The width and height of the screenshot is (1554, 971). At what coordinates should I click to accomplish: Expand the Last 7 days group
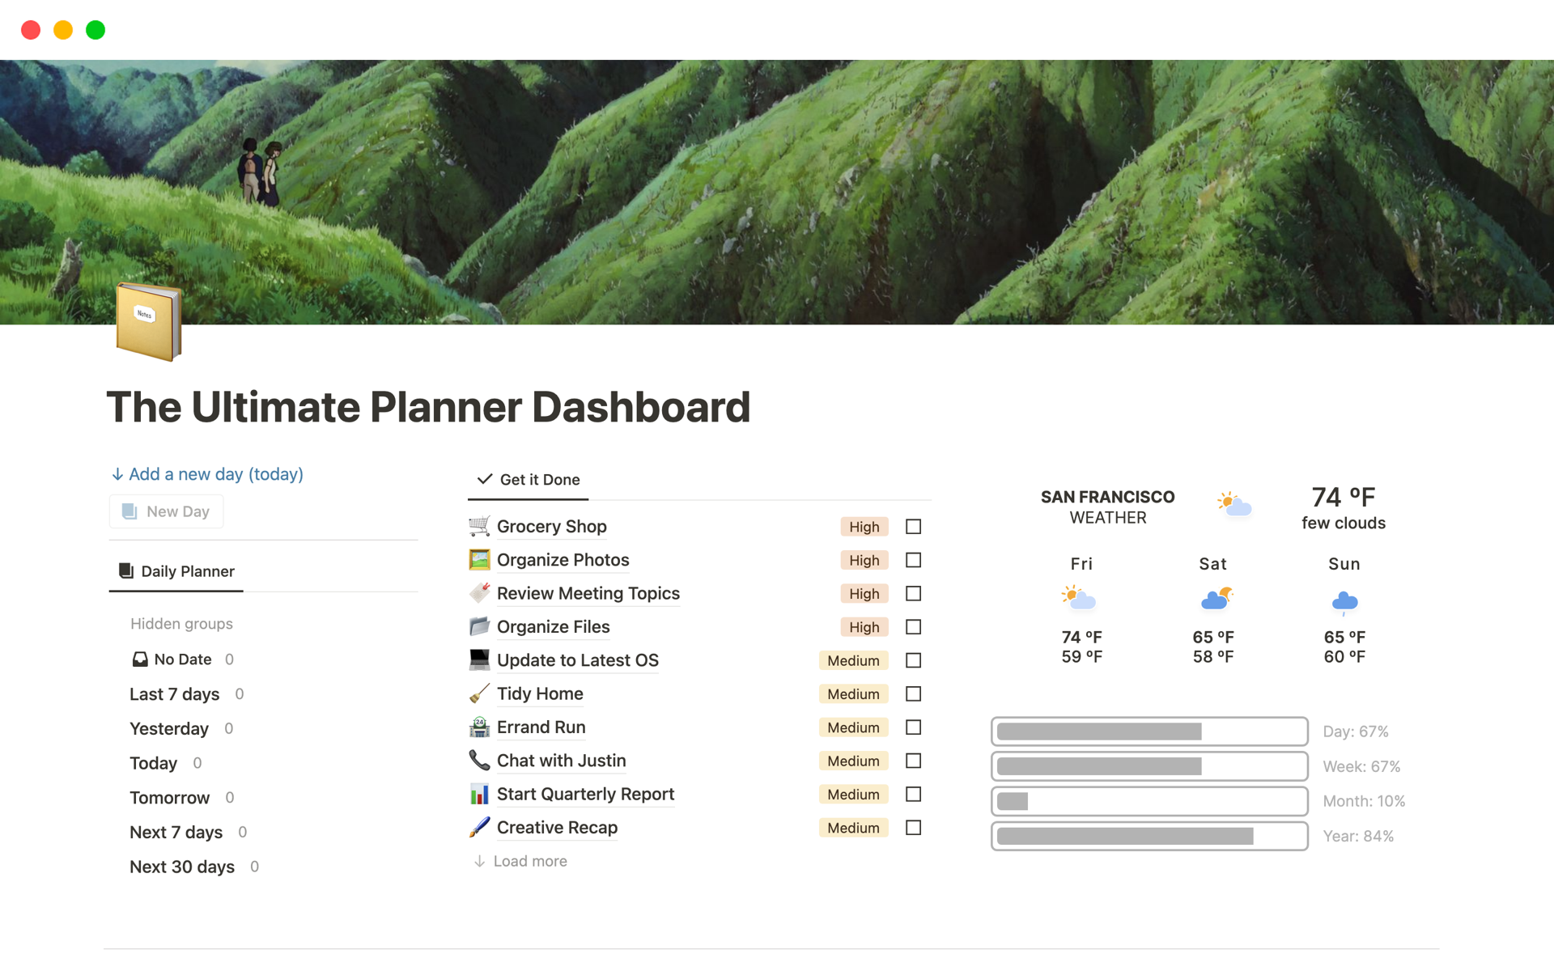[x=174, y=694]
